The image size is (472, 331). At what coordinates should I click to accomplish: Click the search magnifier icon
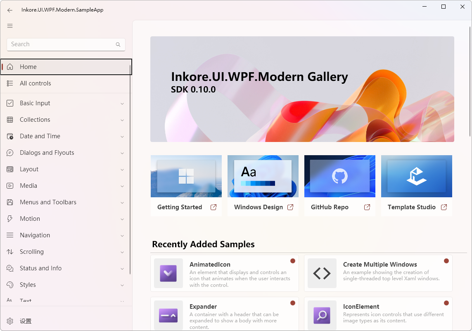[x=118, y=45]
